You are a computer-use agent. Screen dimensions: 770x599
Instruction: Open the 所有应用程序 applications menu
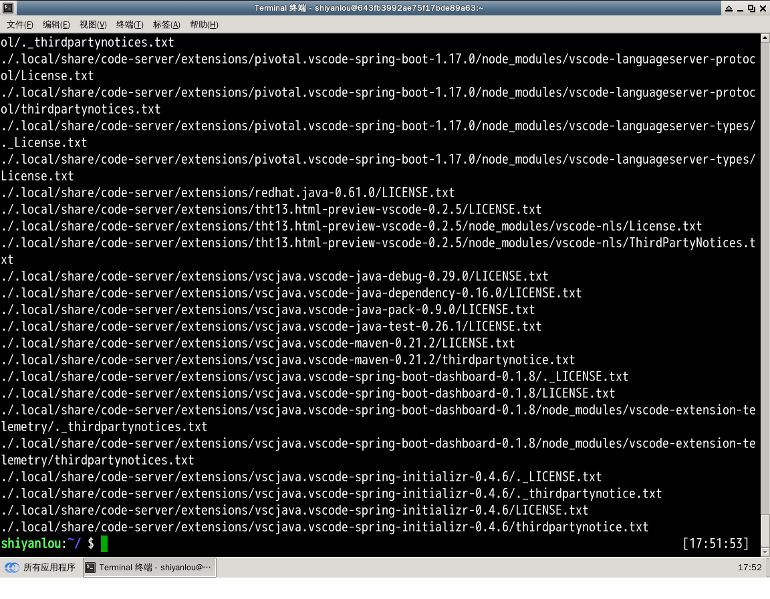click(x=40, y=568)
